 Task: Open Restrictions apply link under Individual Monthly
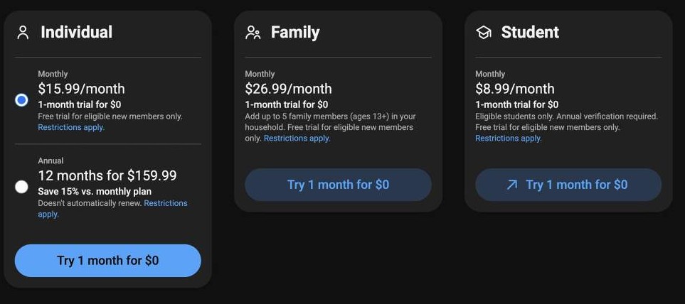(71, 128)
